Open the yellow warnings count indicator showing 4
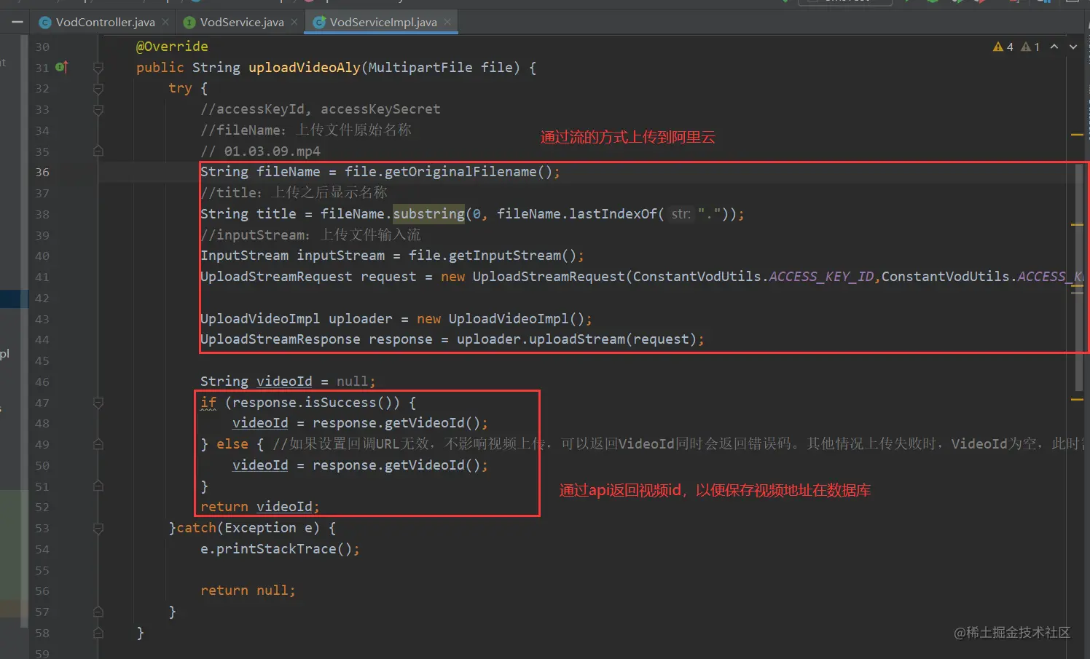 tap(1003, 47)
